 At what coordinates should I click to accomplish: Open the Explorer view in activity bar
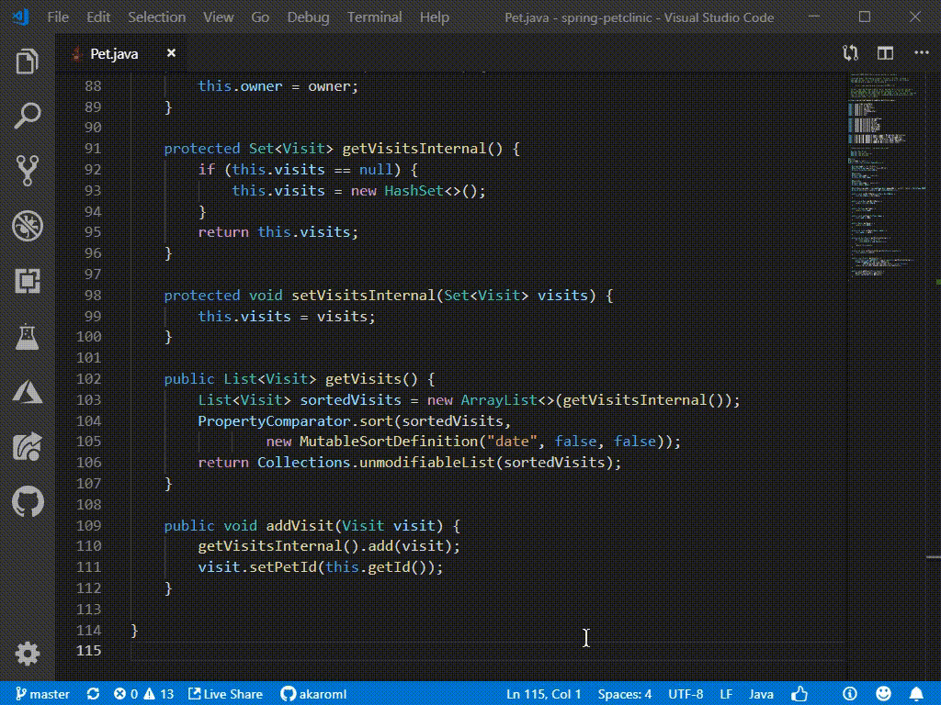coord(28,62)
